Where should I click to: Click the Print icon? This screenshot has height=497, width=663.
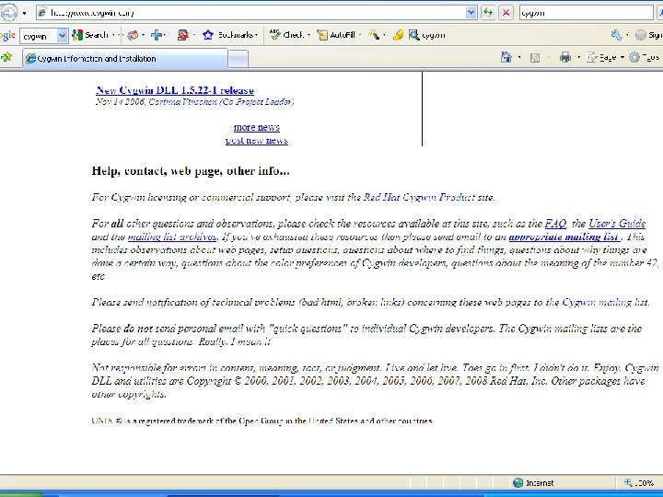(565, 57)
